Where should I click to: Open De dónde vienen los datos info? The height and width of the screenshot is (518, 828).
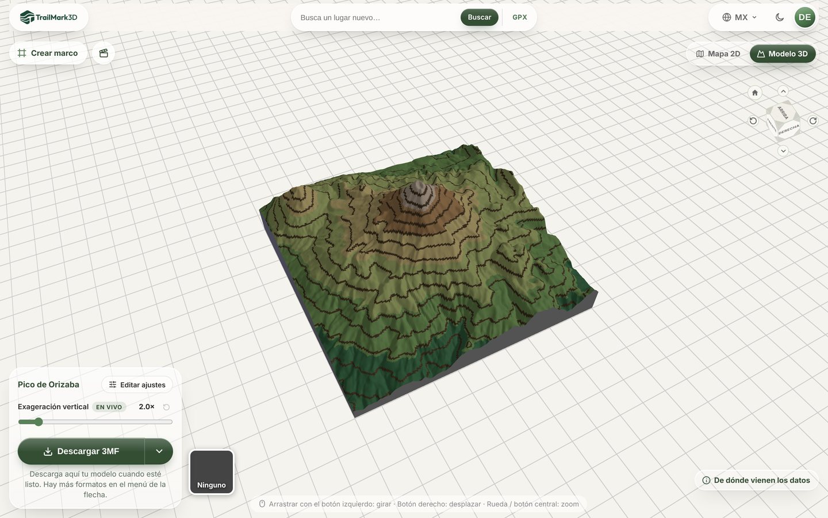point(756,480)
